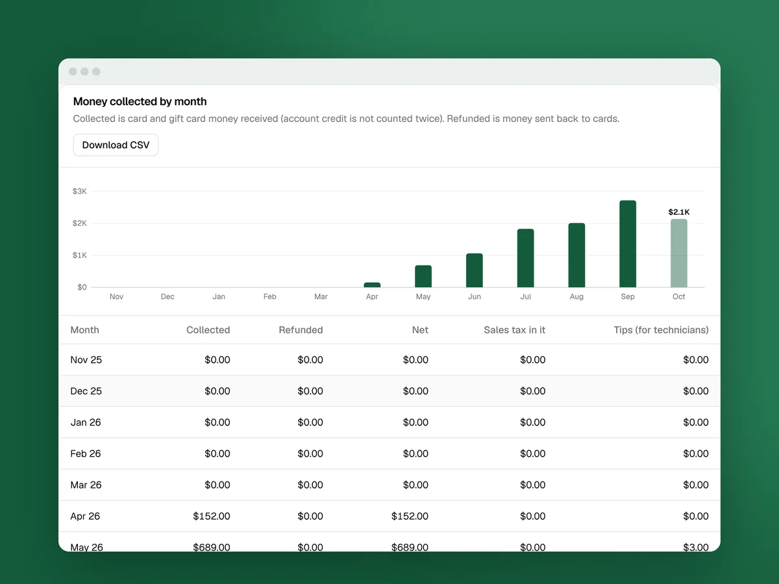The image size is (779, 584).
Task: Click Dec 25 Refunded $0.00 cell
Action: pyautogui.click(x=310, y=391)
